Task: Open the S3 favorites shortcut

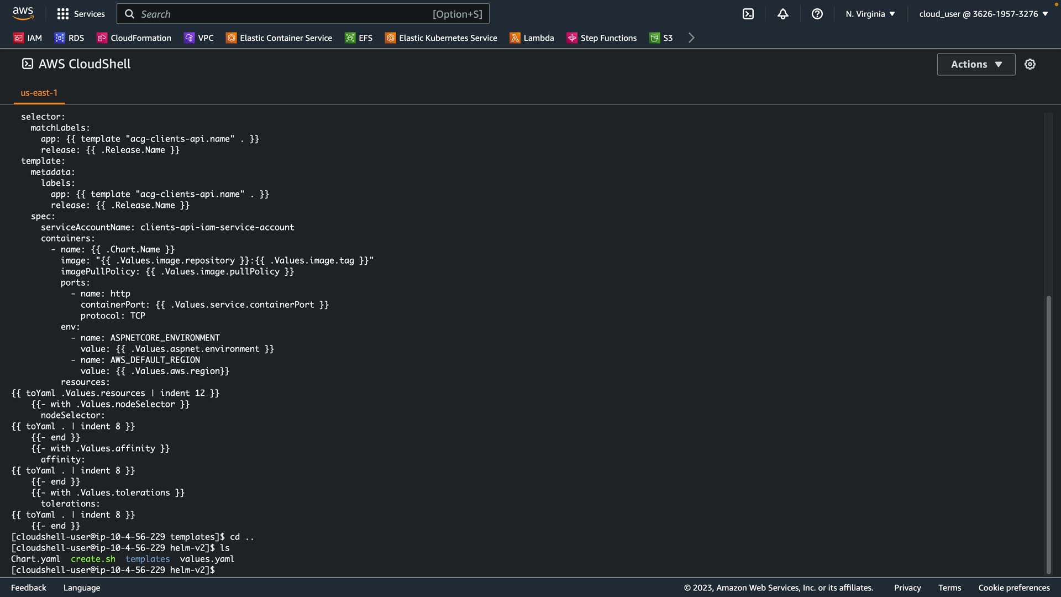Action: click(x=661, y=38)
